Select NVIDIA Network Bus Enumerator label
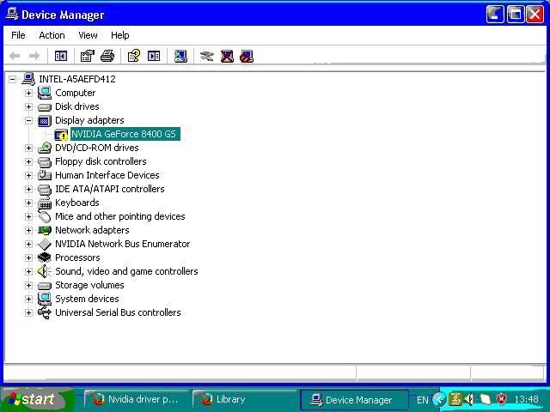The height and width of the screenshot is (412, 550). (122, 244)
